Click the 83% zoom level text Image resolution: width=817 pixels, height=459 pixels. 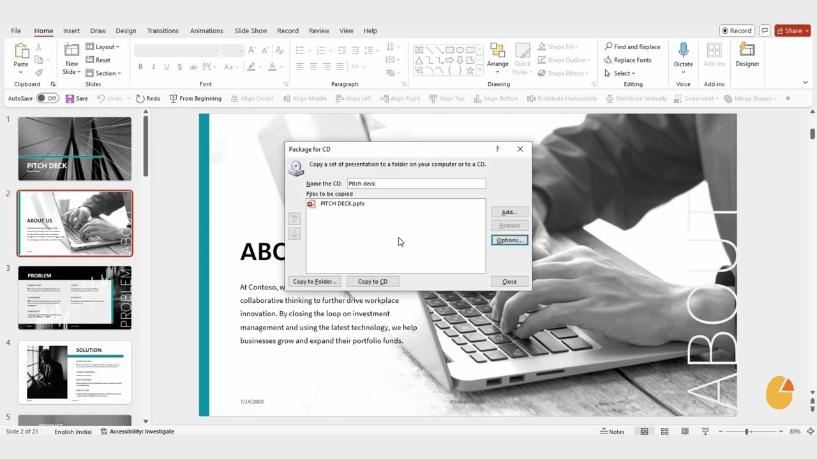coord(795,432)
